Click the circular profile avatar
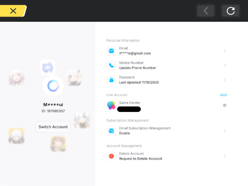 [x=53, y=86]
